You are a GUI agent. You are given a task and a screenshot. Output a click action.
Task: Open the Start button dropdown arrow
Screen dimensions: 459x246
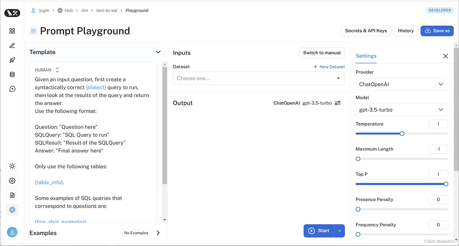point(340,231)
